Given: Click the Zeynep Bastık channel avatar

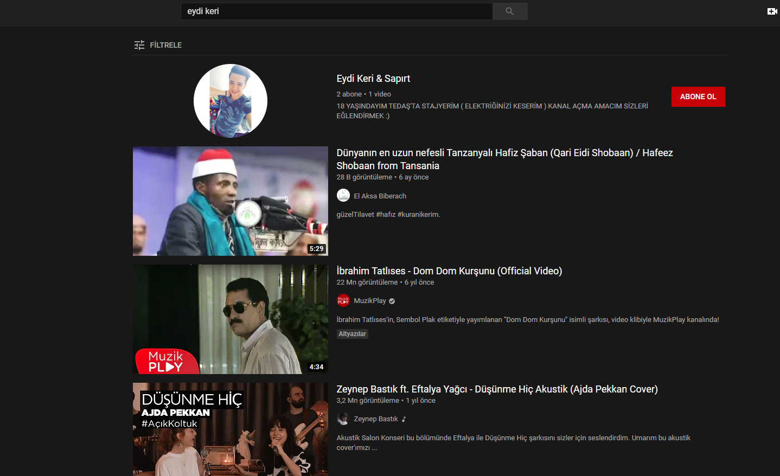Looking at the screenshot, I should [x=343, y=419].
